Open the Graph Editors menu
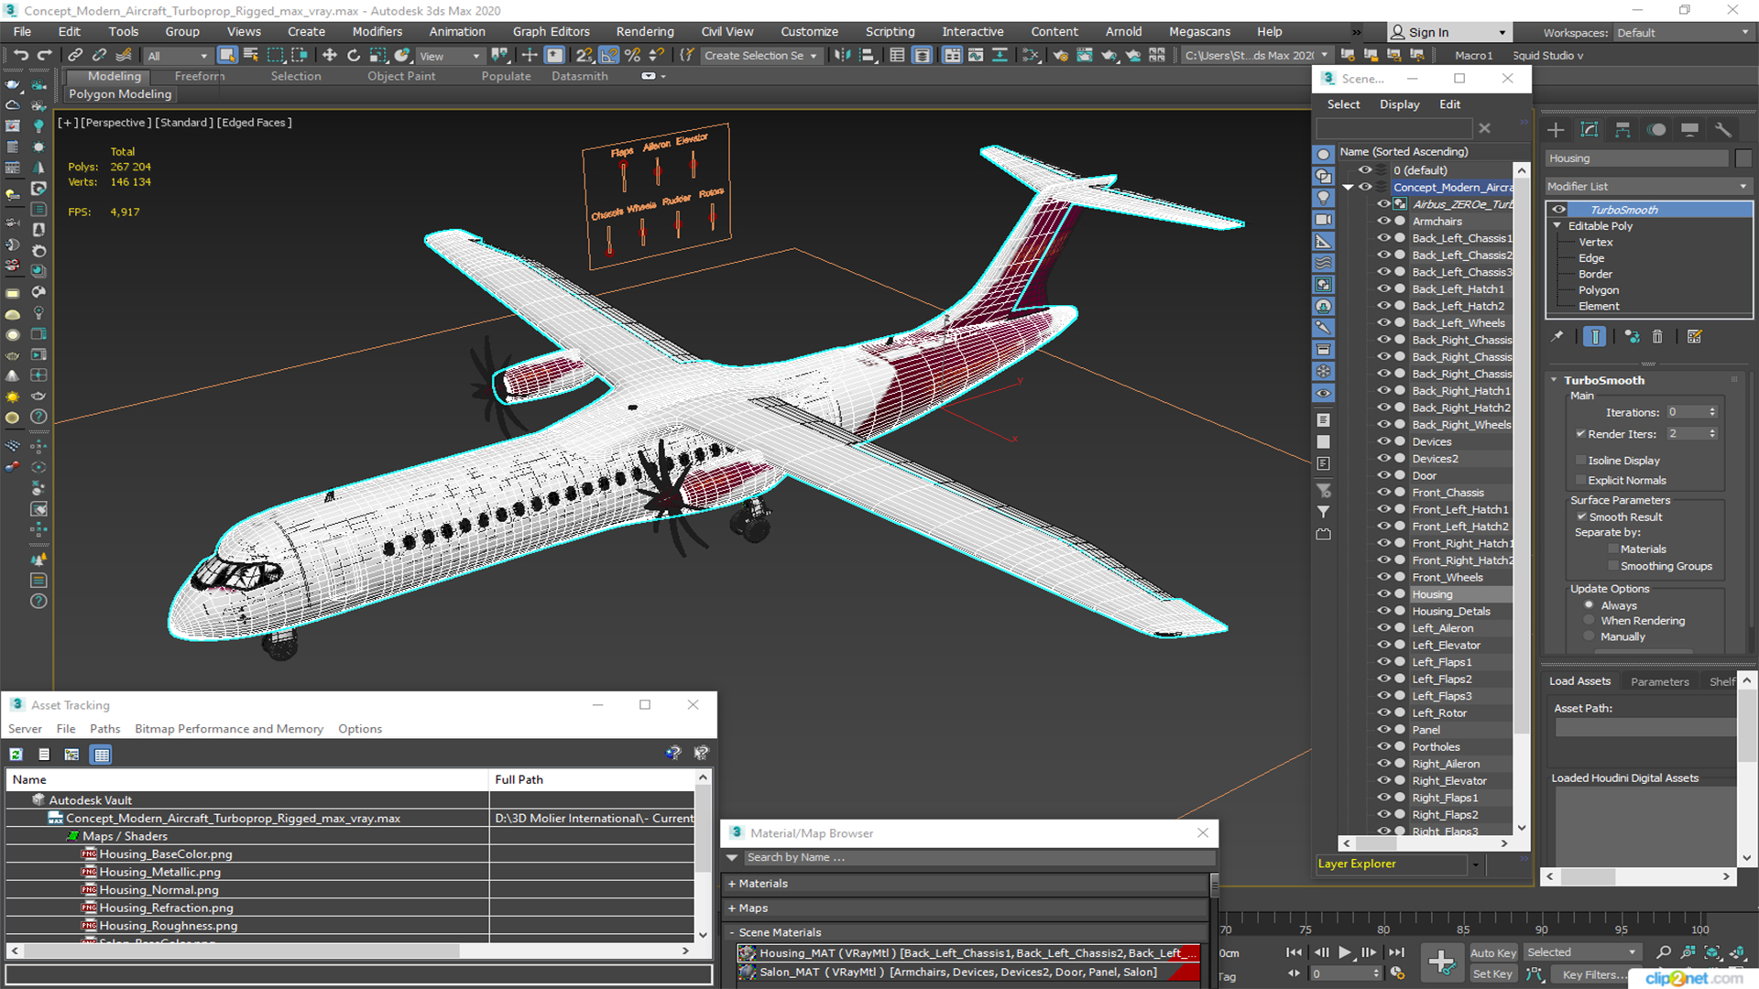This screenshot has height=989, width=1759. point(551,31)
